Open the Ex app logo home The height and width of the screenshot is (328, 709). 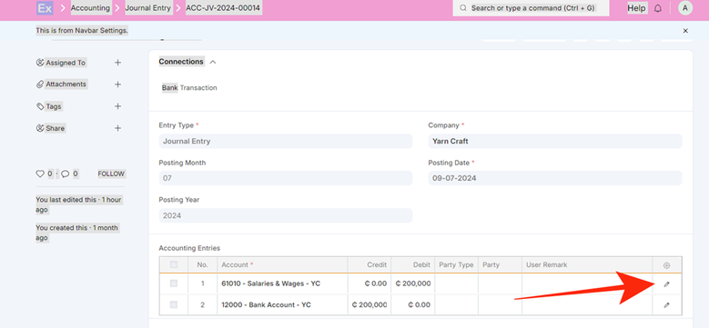(45, 8)
